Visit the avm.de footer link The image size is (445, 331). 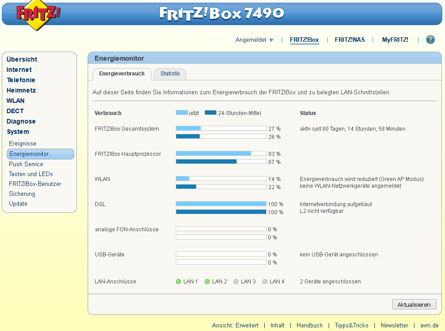429,325
